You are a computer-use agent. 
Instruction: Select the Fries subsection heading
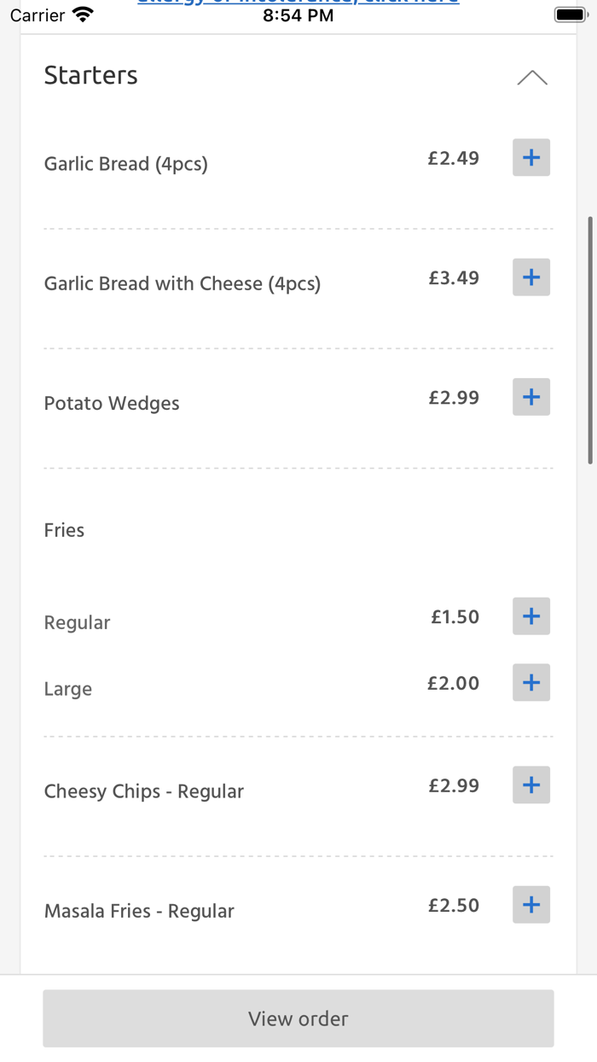point(64,529)
